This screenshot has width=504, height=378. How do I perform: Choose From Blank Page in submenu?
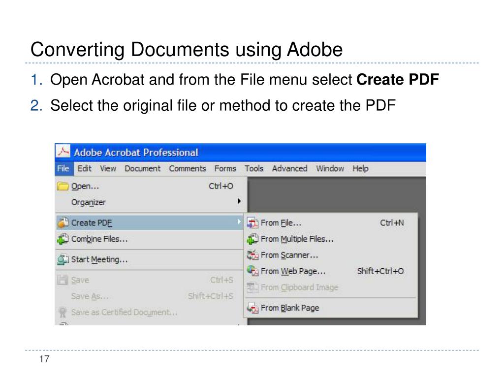pyautogui.click(x=331, y=308)
